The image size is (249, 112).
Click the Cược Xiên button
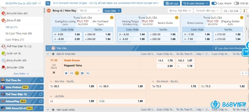[x=112, y=11]
